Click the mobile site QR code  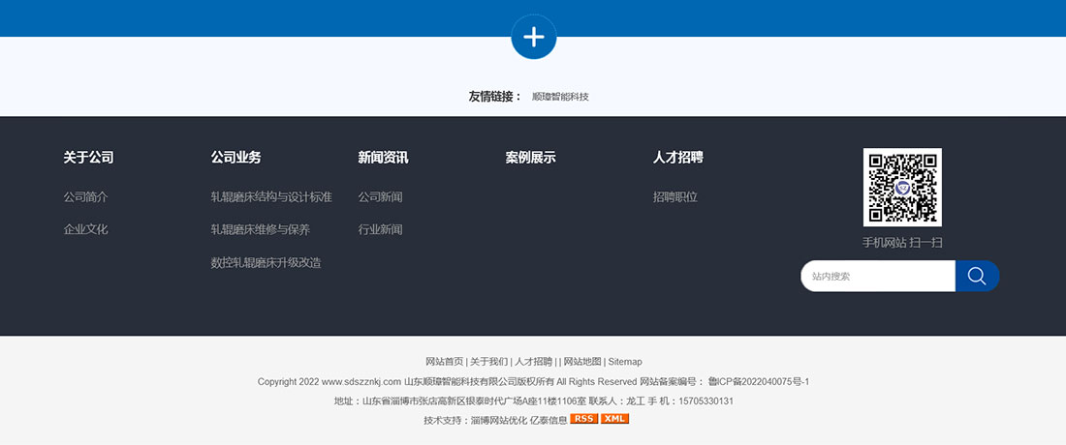[902, 187]
